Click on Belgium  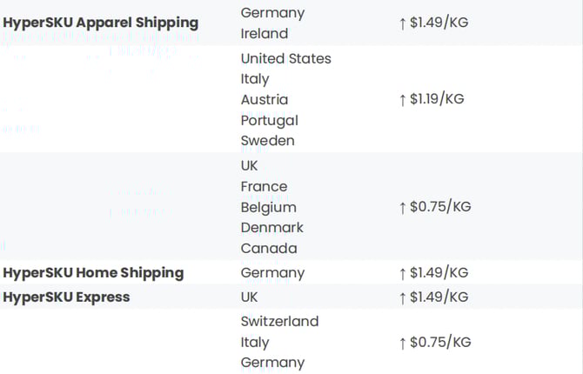coord(268,207)
